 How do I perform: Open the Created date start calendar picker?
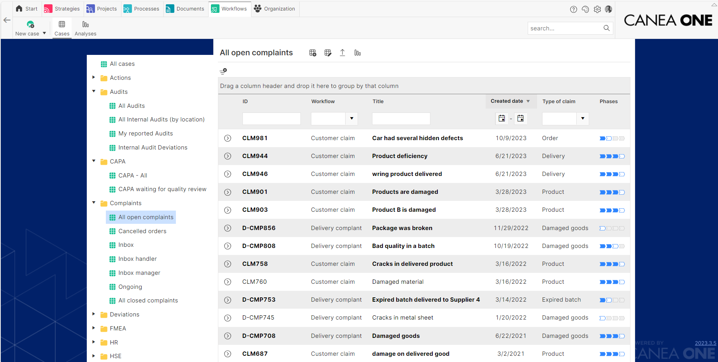tap(502, 118)
